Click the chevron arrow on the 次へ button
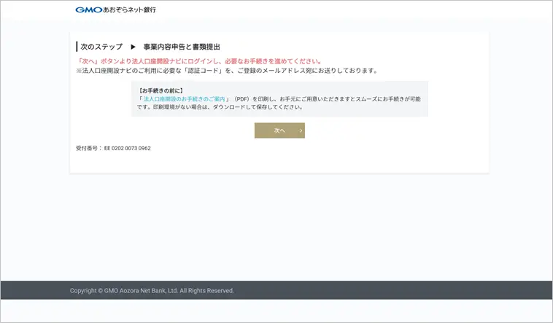Viewport: 553px width, 323px height. click(301, 131)
